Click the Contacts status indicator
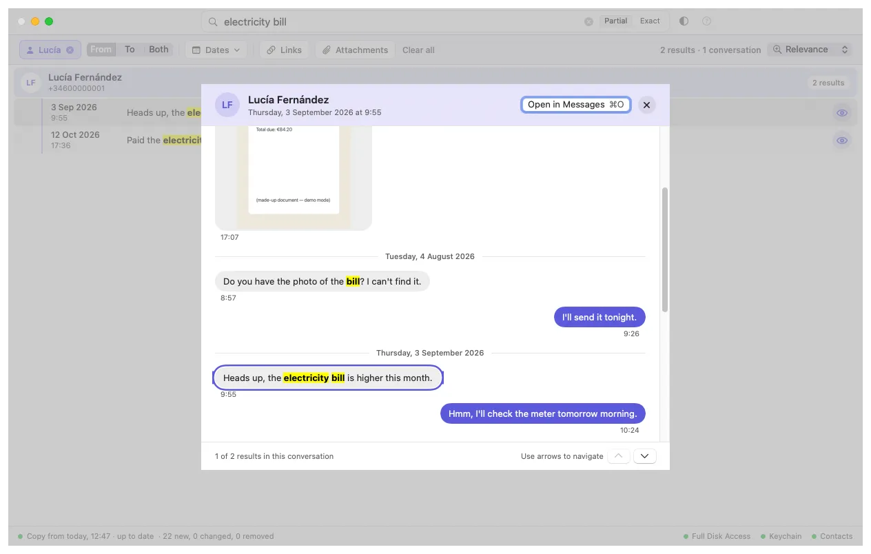 pos(832,536)
